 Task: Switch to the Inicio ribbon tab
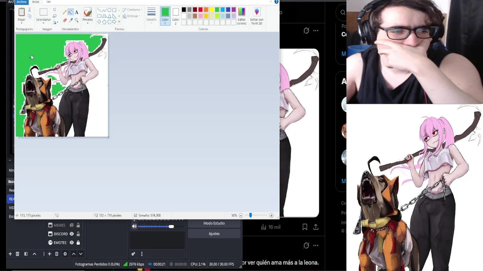click(x=35, y=2)
